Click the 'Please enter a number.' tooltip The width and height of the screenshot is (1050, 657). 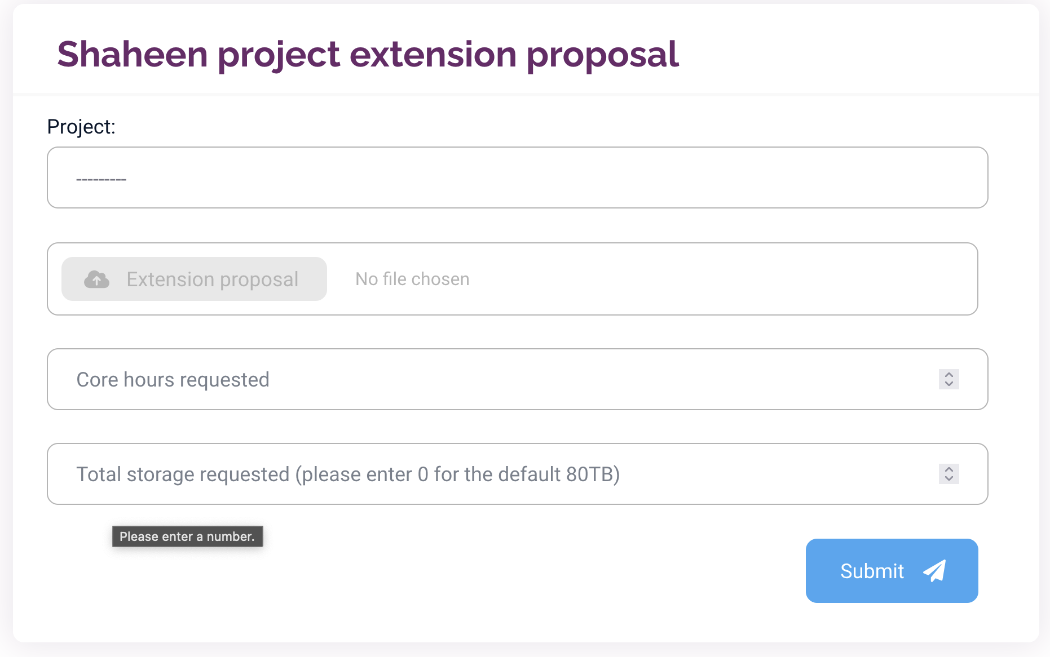click(x=187, y=536)
